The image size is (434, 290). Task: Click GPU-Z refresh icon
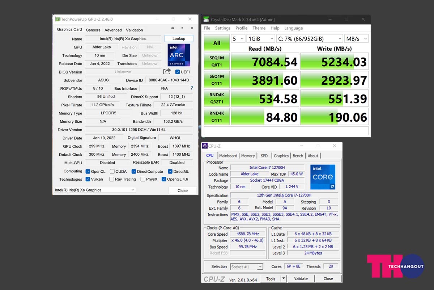[182, 28]
